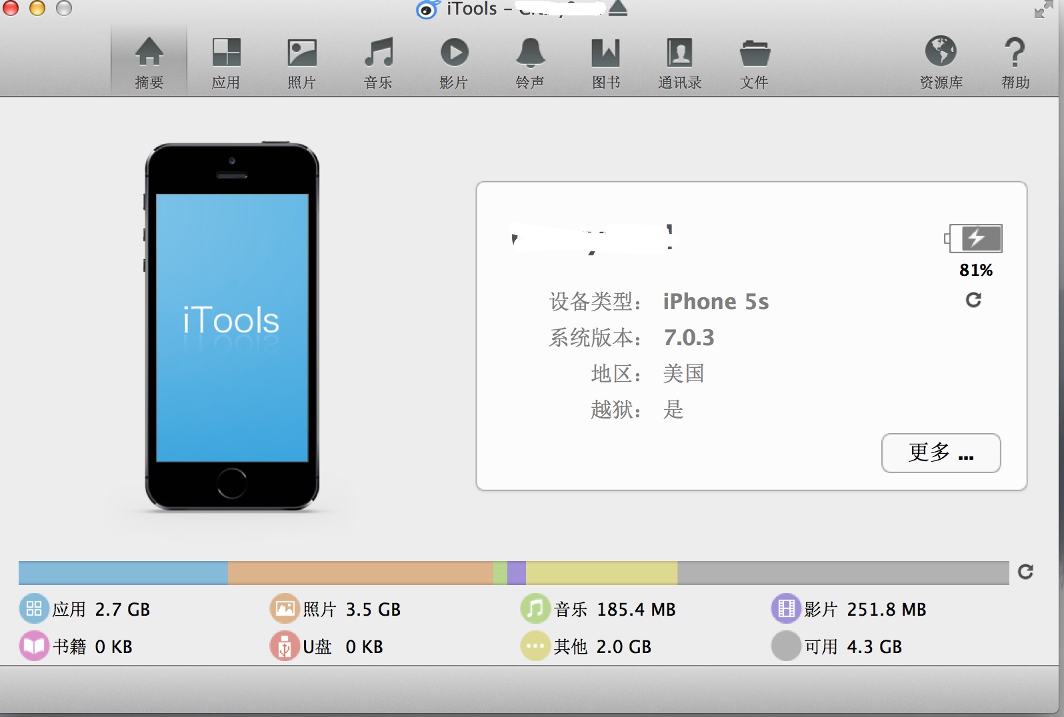The width and height of the screenshot is (1064, 717).
Task: Refresh the storage usage bar
Action: click(x=1025, y=572)
